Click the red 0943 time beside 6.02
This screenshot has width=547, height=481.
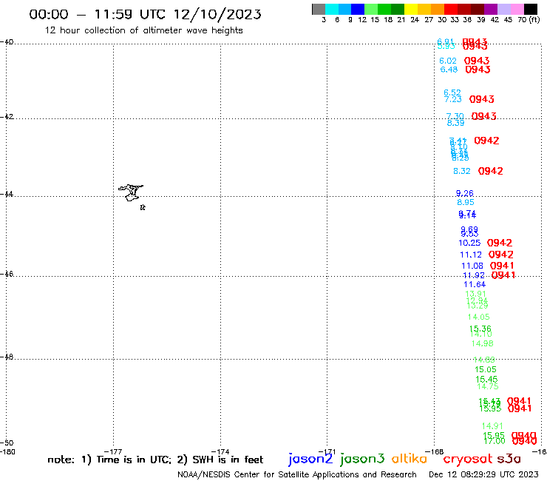pos(477,61)
